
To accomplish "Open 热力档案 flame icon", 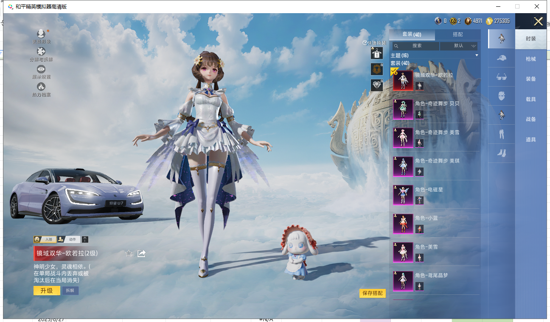I will [x=41, y=87].
